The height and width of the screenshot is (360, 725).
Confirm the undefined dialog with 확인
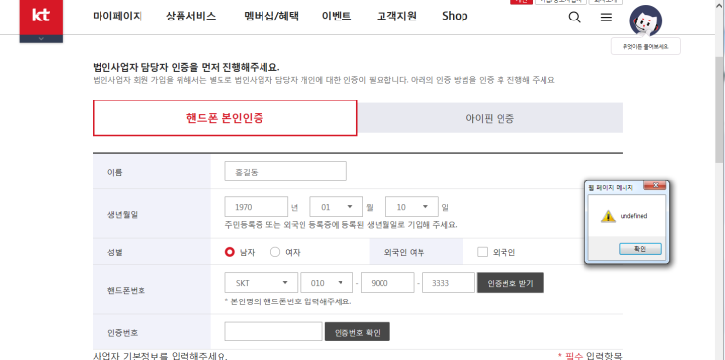(640, 249)
